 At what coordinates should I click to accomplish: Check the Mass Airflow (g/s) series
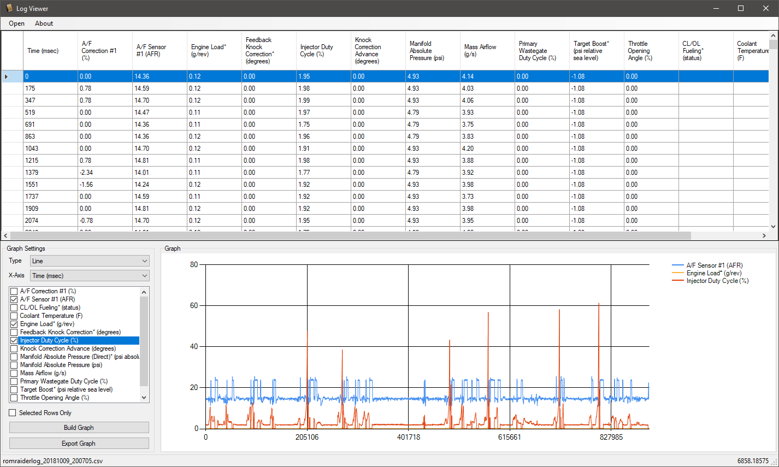click(x=14, y=373)
